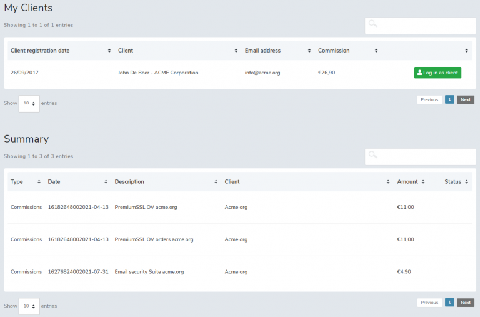The width and height of the screenshot is (480, 317).
Task: Click the Summary heading
Action: pos(26,139)
